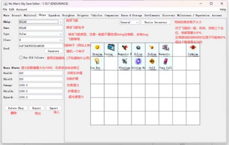Click the ship Name input field

tap(41, 28)
